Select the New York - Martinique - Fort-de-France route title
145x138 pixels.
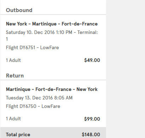52,24
